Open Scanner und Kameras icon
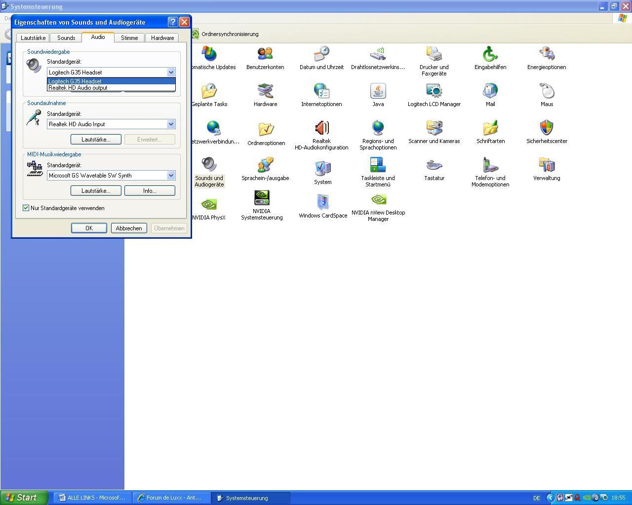Screen dimensions: 632x505 pos(434,132)
